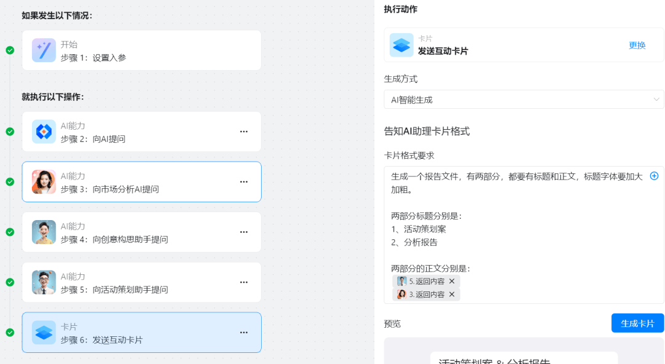Image resolution: width=665 pixels, height=364 pixels.
Task: Click the blue plus insert-variable icon
Action: [654, 176]
